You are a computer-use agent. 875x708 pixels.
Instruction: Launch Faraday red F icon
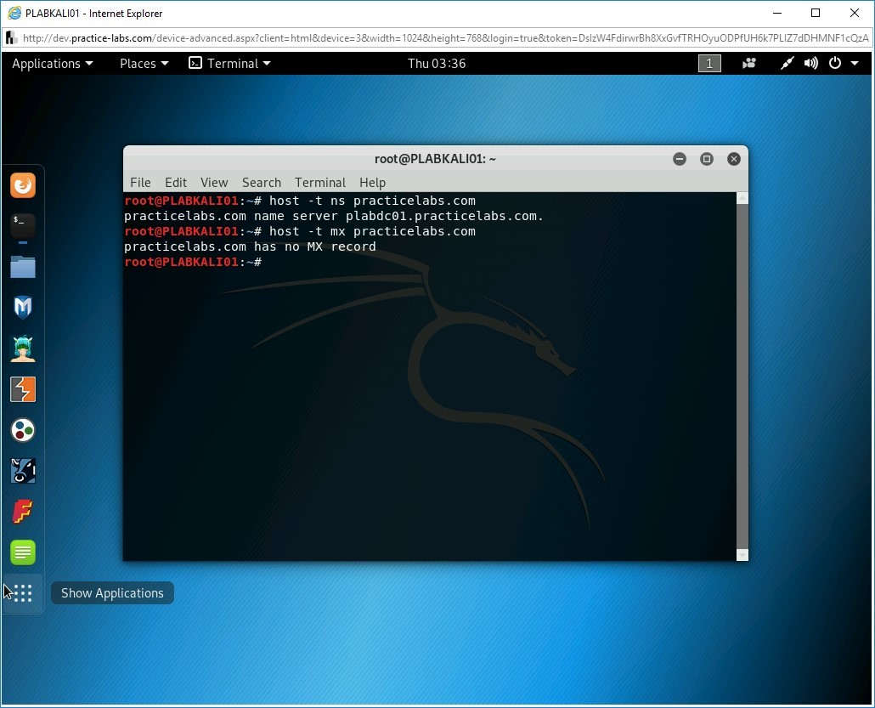pos(23,512)
